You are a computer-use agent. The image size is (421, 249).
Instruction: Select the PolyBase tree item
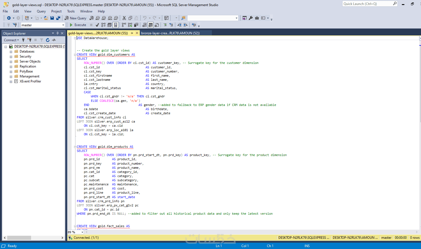(26, 71)
